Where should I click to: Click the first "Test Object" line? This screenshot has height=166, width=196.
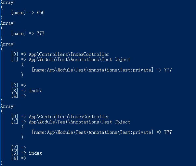pos(79,59)
